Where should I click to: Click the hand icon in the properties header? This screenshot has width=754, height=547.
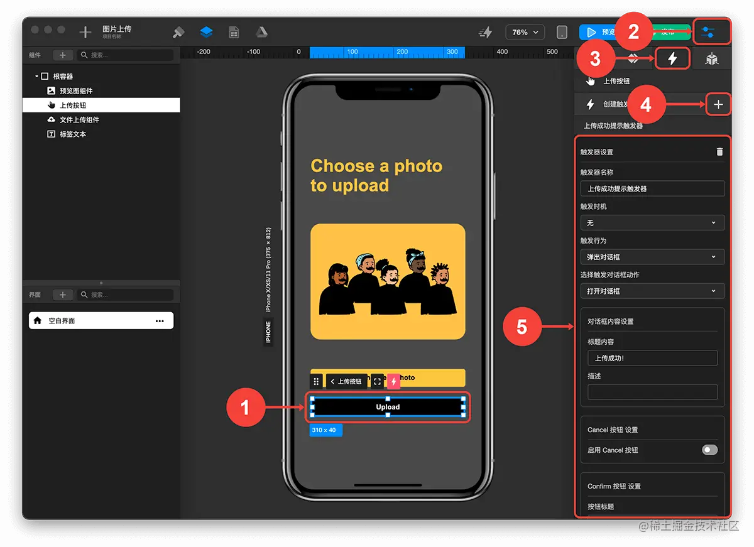pyautogui.click(x=590, y=80)
